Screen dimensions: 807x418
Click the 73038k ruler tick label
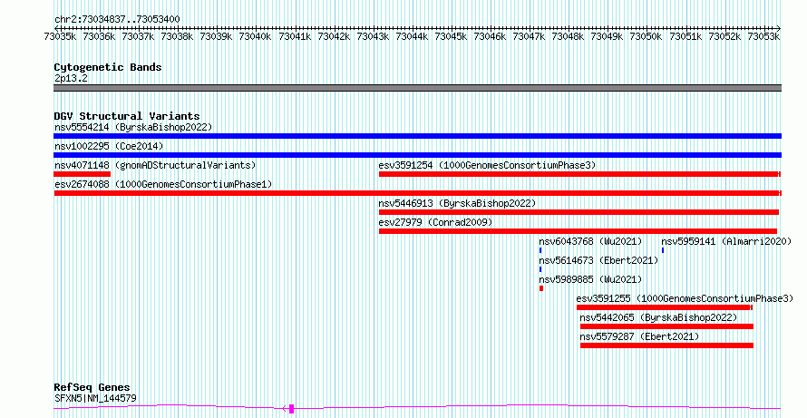177,36
